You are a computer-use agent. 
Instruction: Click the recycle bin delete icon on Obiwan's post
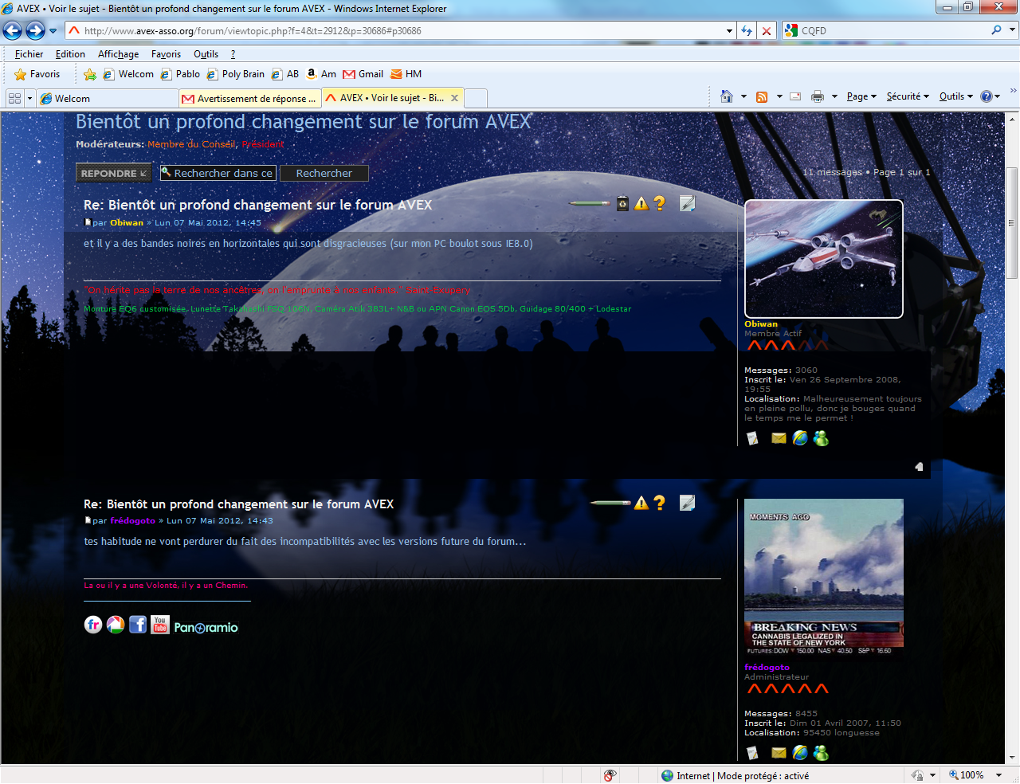coord(622,203)
